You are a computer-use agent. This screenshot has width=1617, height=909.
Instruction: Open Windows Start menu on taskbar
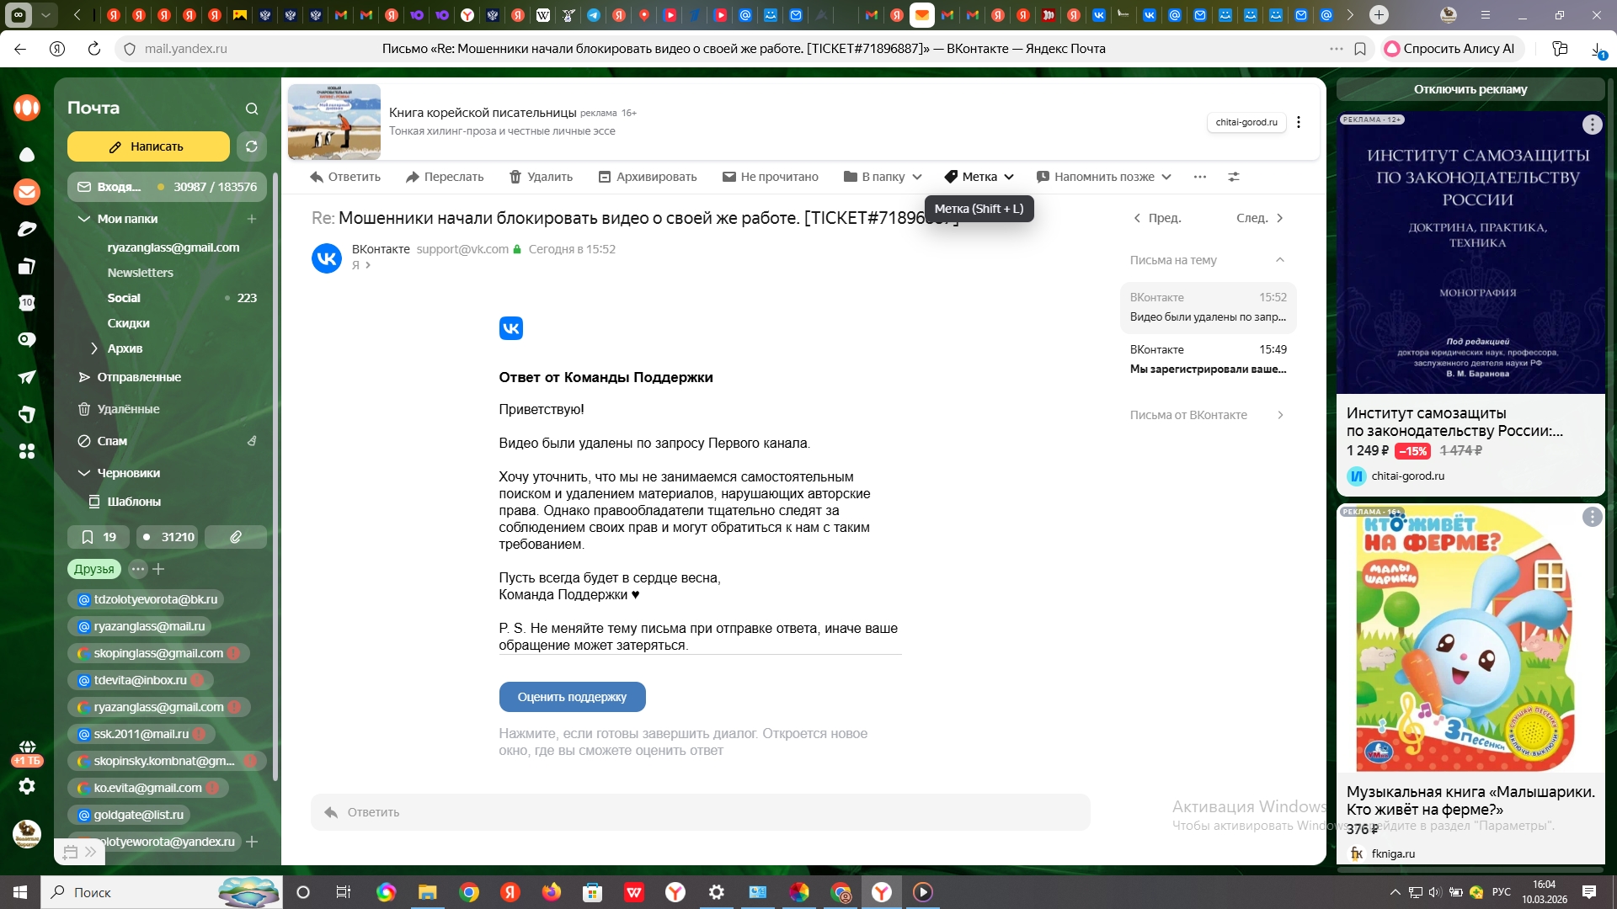[x=20, y=892]
